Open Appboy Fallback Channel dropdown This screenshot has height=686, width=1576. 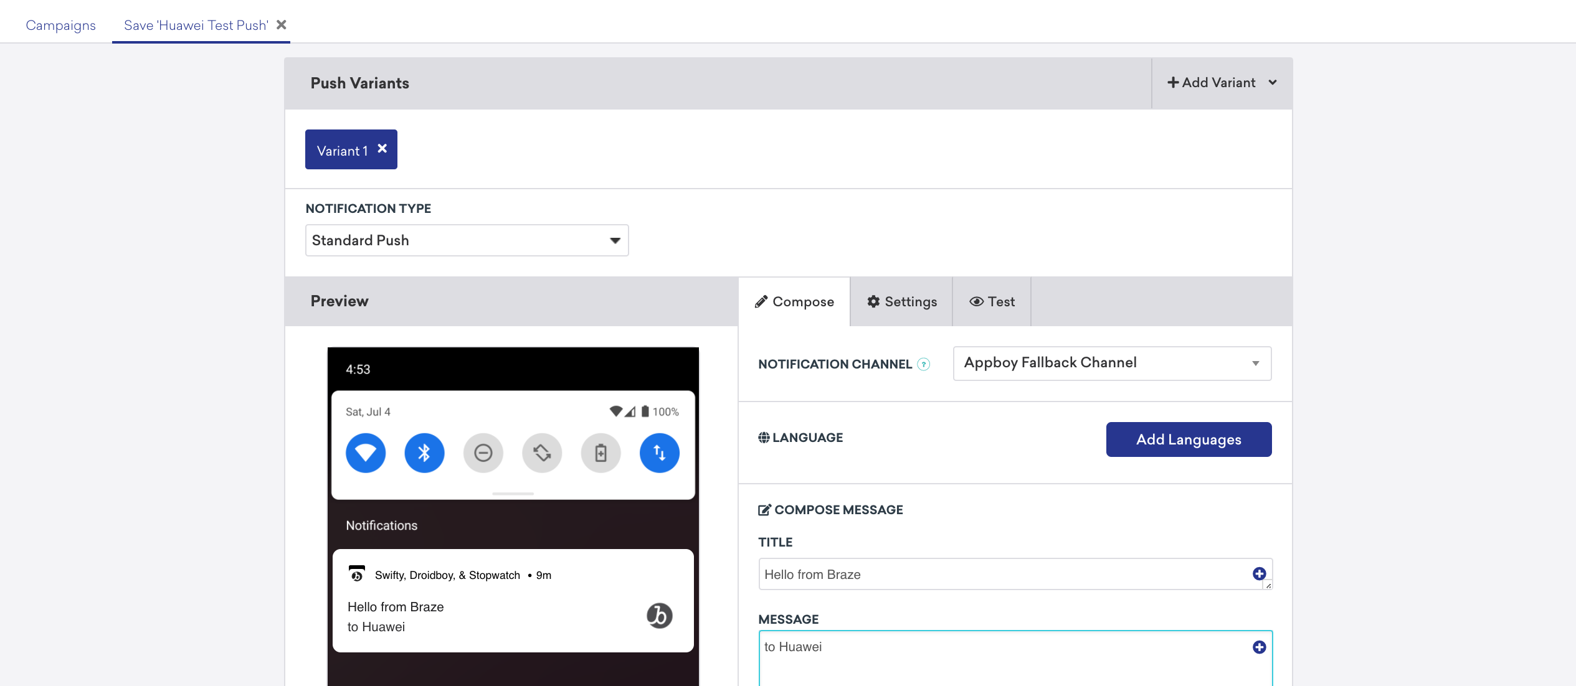coord(1113,364)
